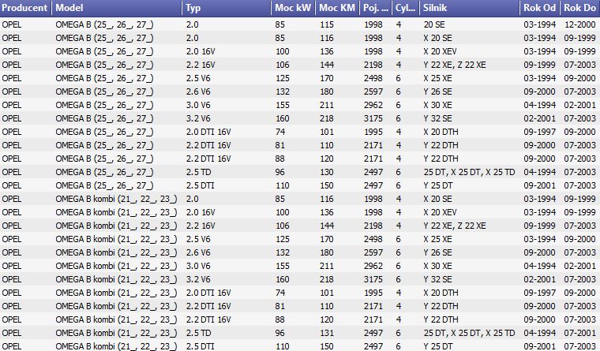Image resolution: width=600 pixels, height=351 pixels.
Task: Click engine cell Y 22 XE, Z 22 XE in kombi row
Action: [x=455, y=226]
